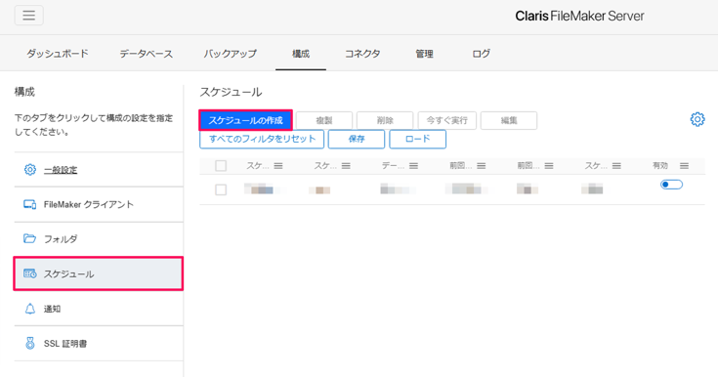Viewport: 718px width, 377px height.
Task: Click the スケジュール calendar-clock icon
Action: click(29, 273)
